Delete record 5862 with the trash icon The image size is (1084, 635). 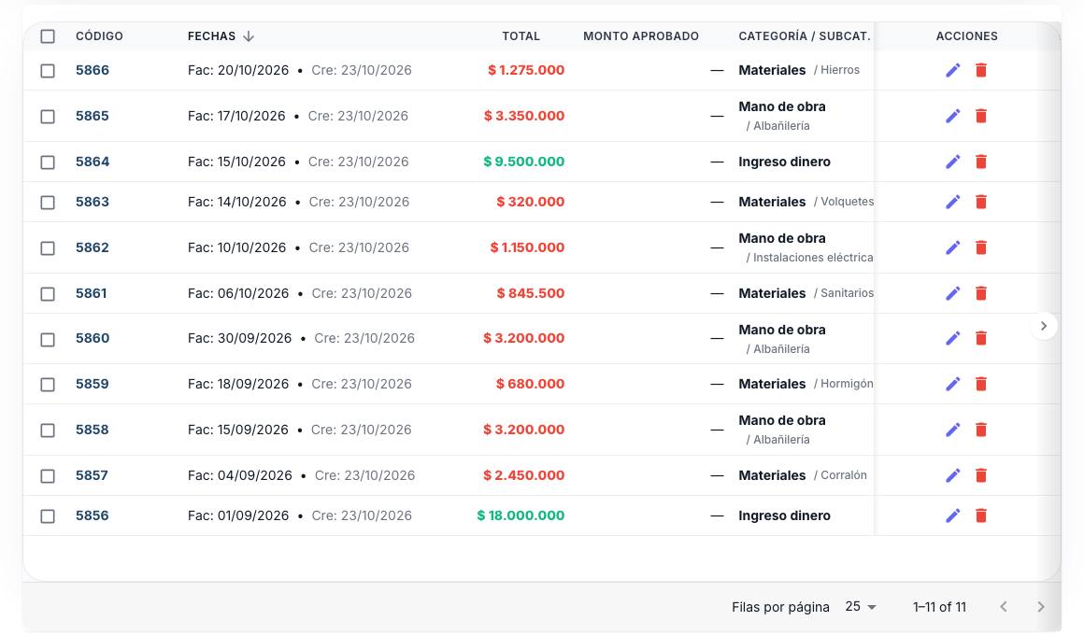coord(981,247)
